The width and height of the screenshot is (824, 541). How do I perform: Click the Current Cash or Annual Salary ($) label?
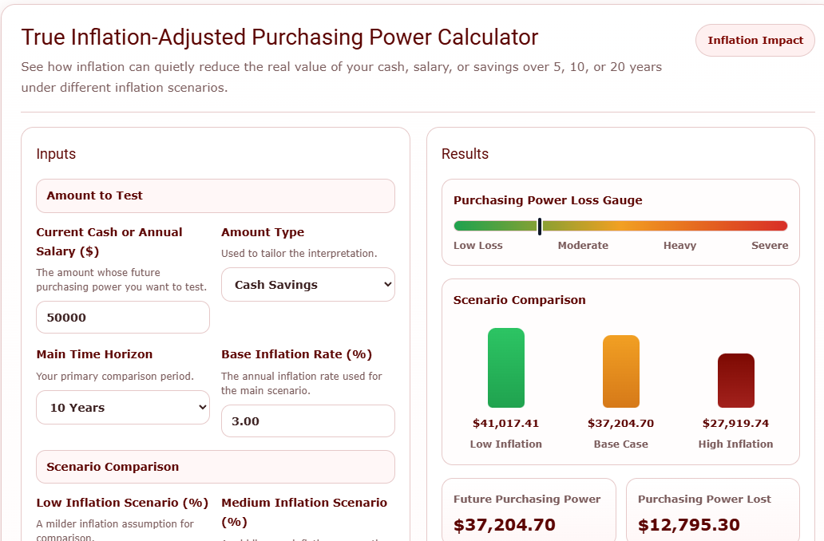pyautogui.click(x=109, y=242)
